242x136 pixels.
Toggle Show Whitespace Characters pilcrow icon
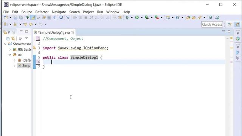54,18
